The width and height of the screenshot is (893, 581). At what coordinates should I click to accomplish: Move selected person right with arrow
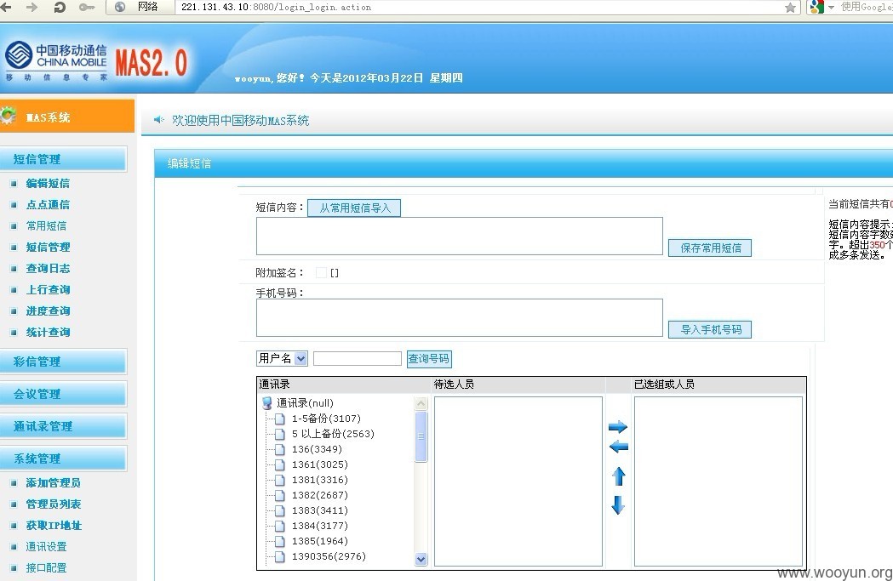pos(618,427)
